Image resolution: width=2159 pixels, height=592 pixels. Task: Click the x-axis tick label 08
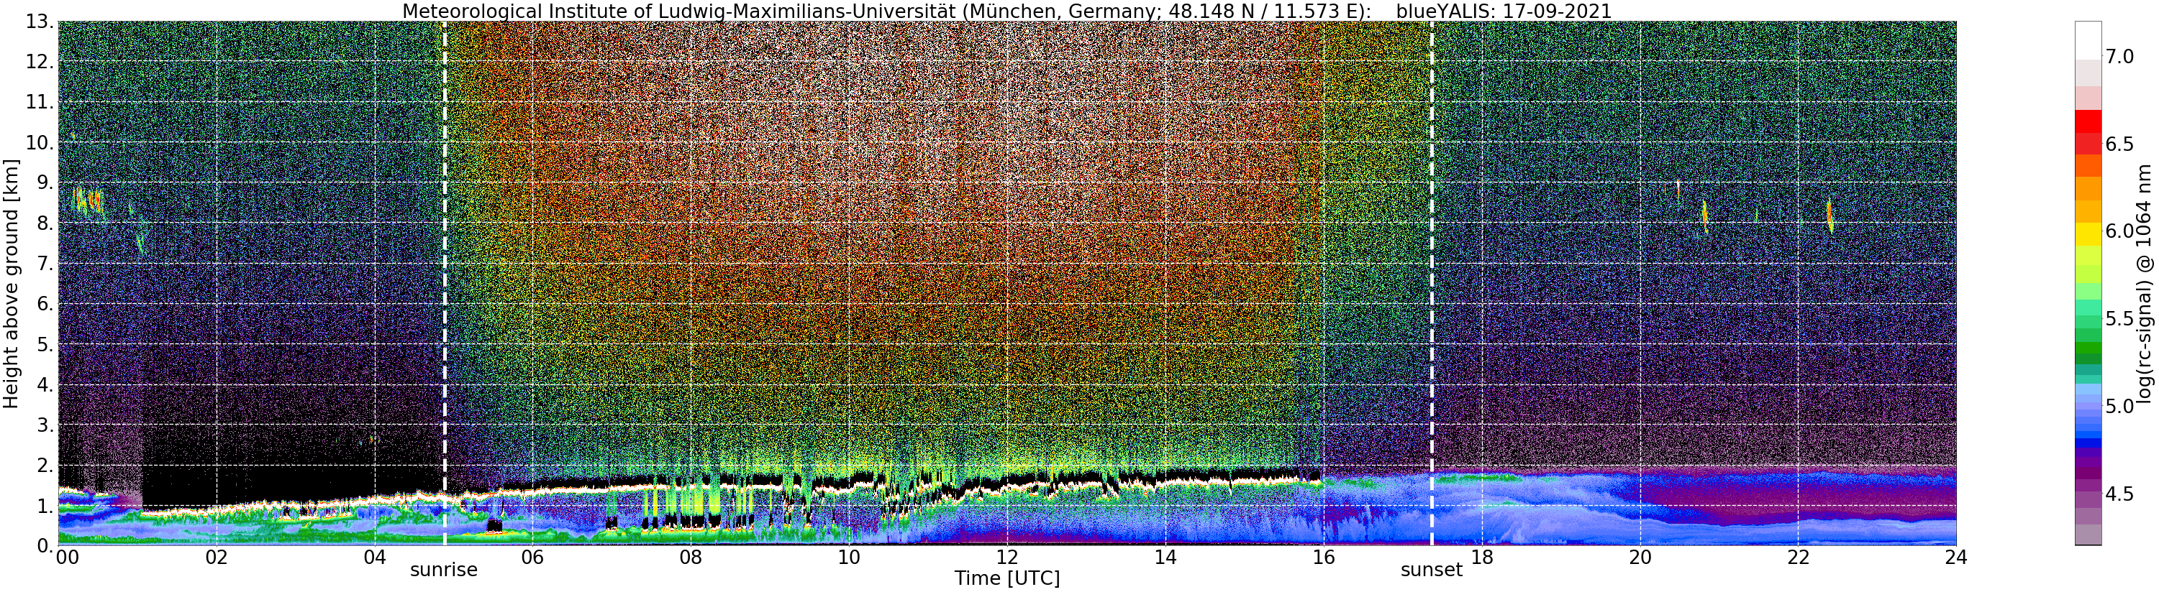click(x=691, y=557)
